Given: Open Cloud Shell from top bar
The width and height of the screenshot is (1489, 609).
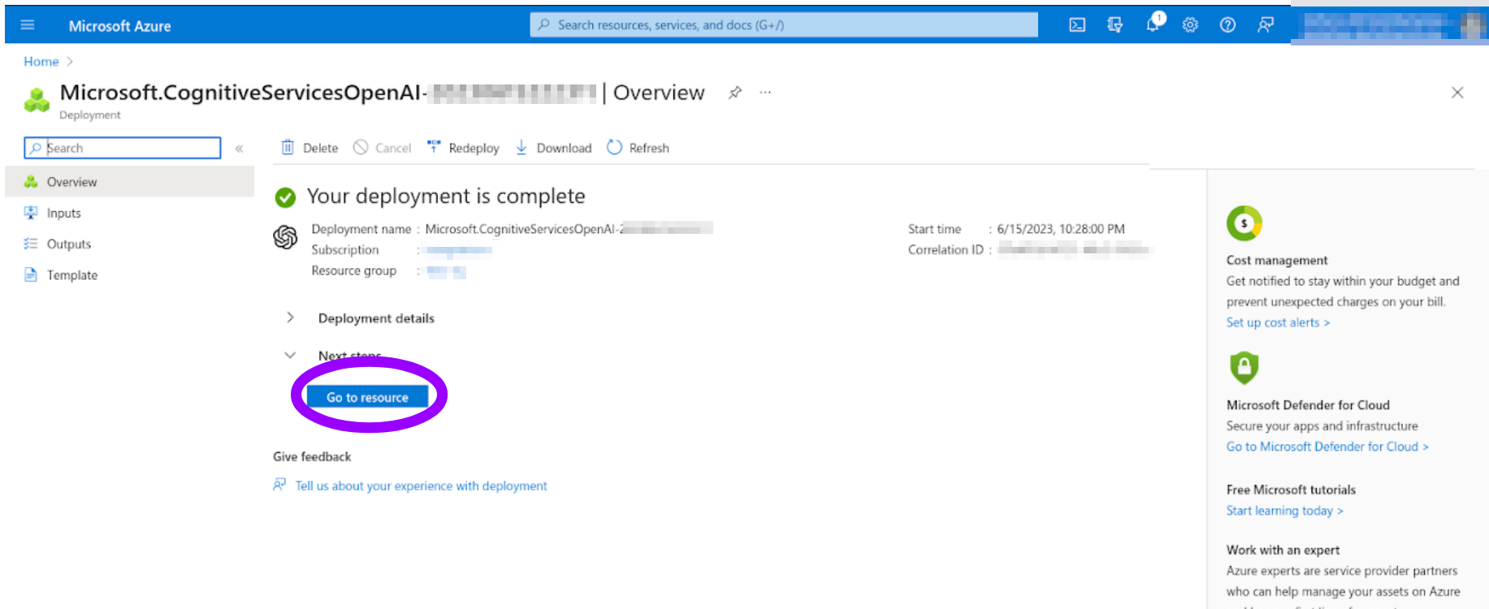Looking at the screenshot, I should 1077,25.
